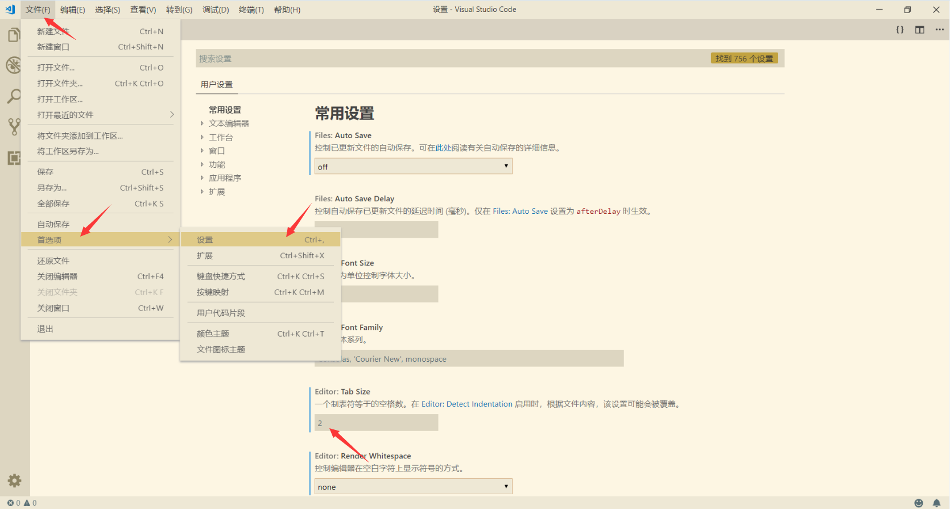Select 颜色主题 in submenu

[261, 334]
